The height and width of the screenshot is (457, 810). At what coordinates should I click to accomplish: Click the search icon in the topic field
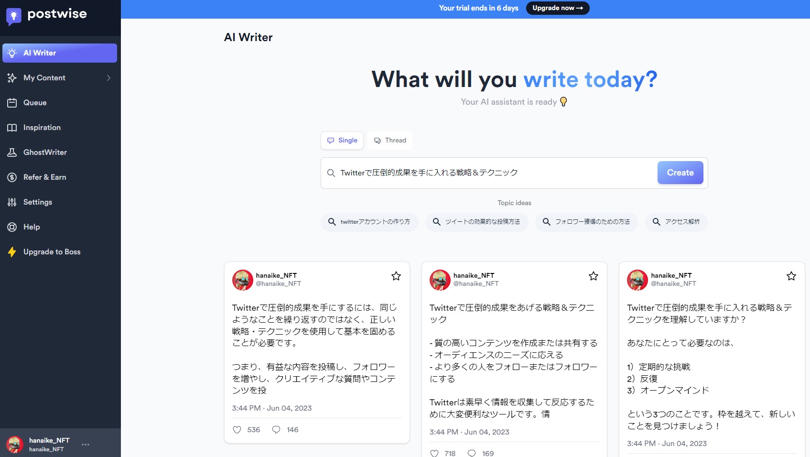click(331, 173)
